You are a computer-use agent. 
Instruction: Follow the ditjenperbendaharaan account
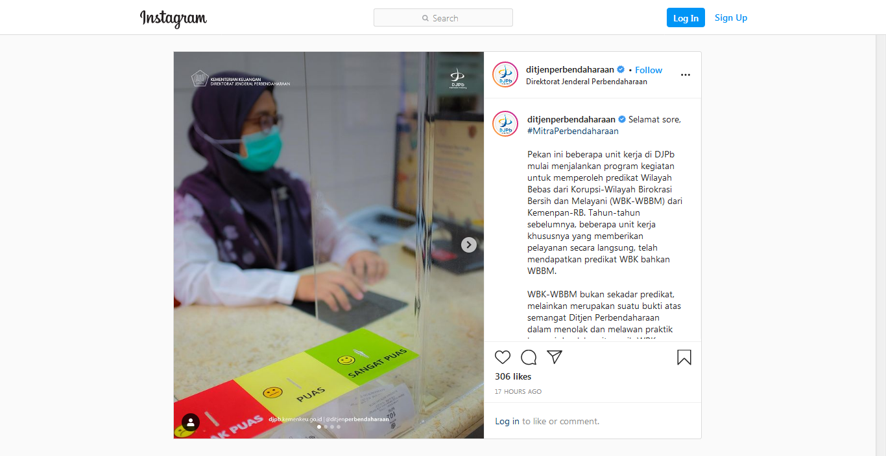[649, 70]
